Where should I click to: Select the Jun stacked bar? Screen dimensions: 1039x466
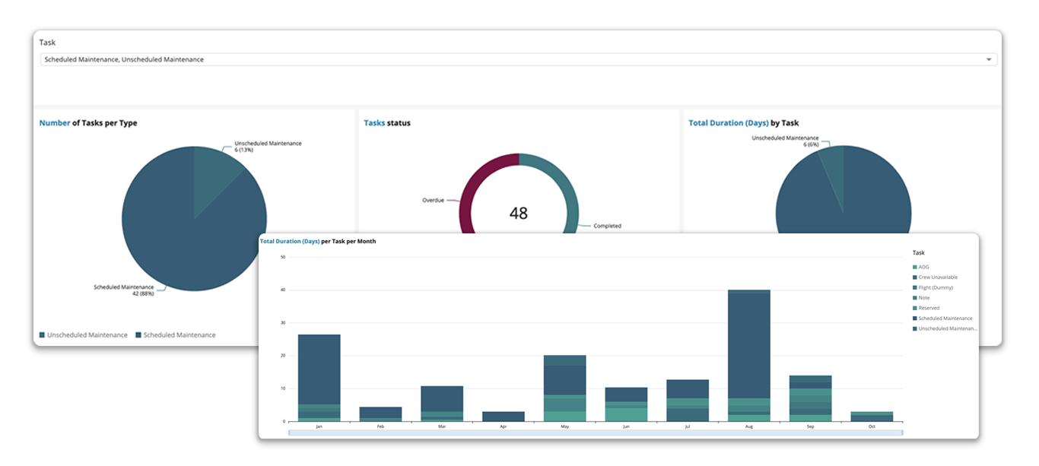(626, 404)
